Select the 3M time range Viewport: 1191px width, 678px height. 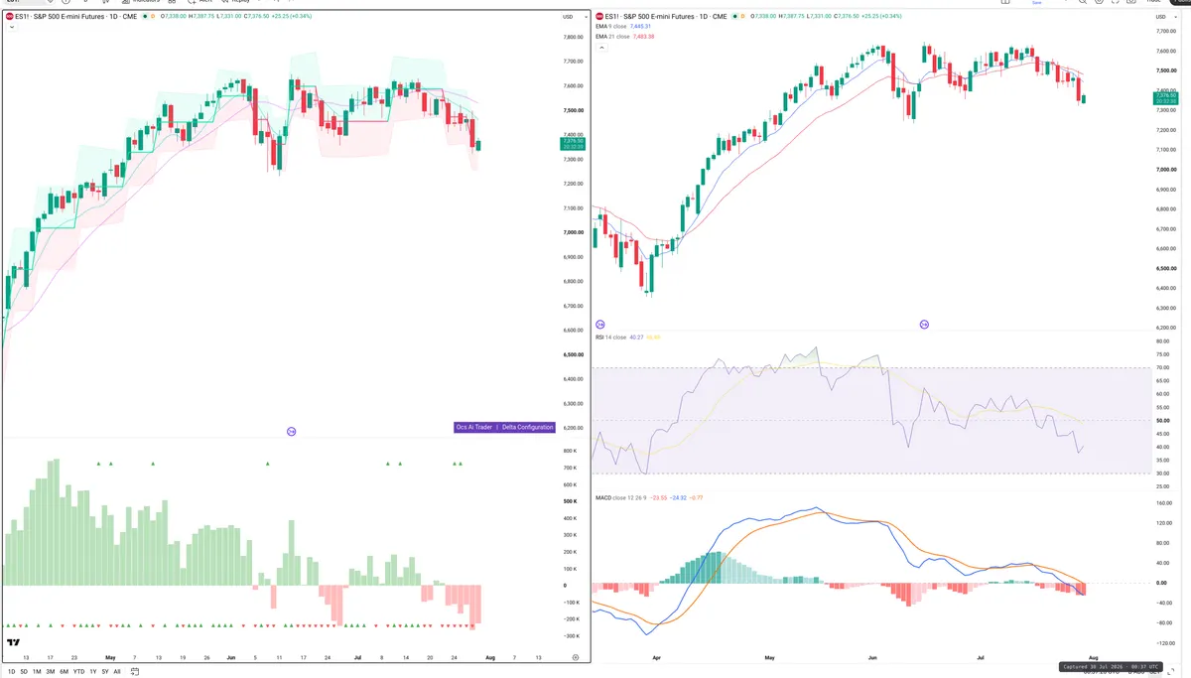pyautogui.click(x=51, y=672)
